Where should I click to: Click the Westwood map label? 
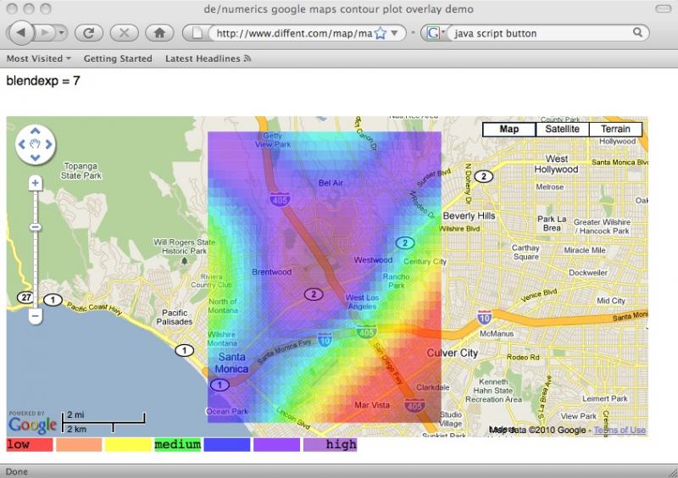pos(373,260)
